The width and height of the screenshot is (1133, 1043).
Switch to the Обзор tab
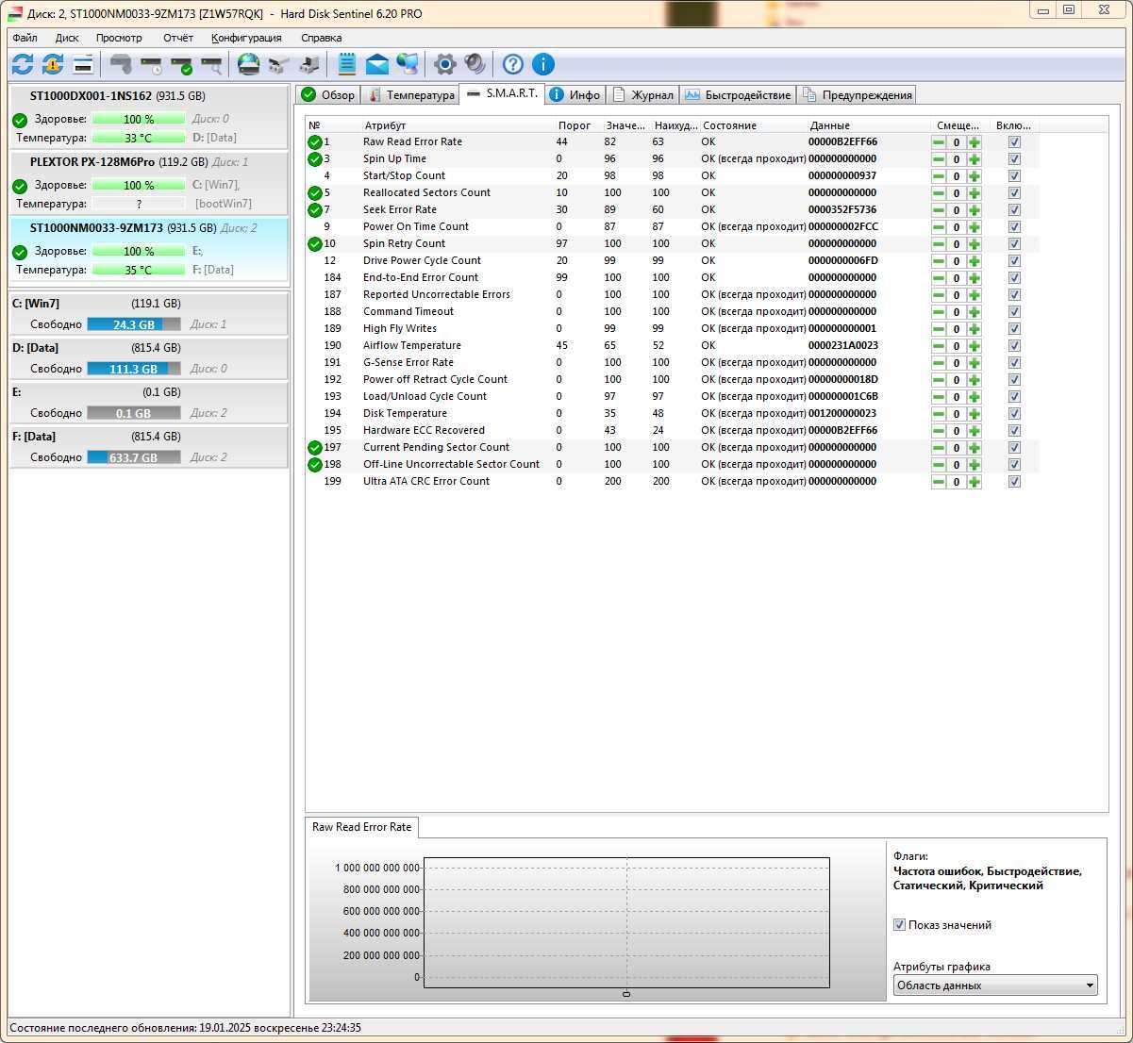coord(328,95)
